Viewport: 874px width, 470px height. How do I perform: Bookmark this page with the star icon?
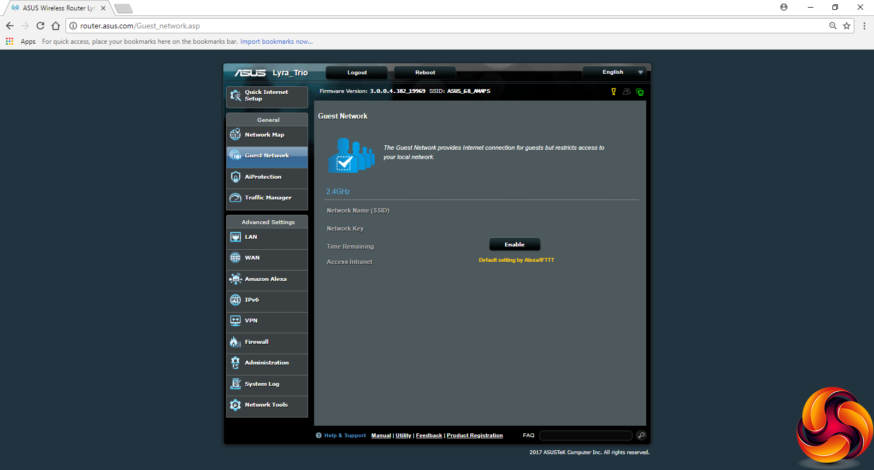[x=847, y=26]
